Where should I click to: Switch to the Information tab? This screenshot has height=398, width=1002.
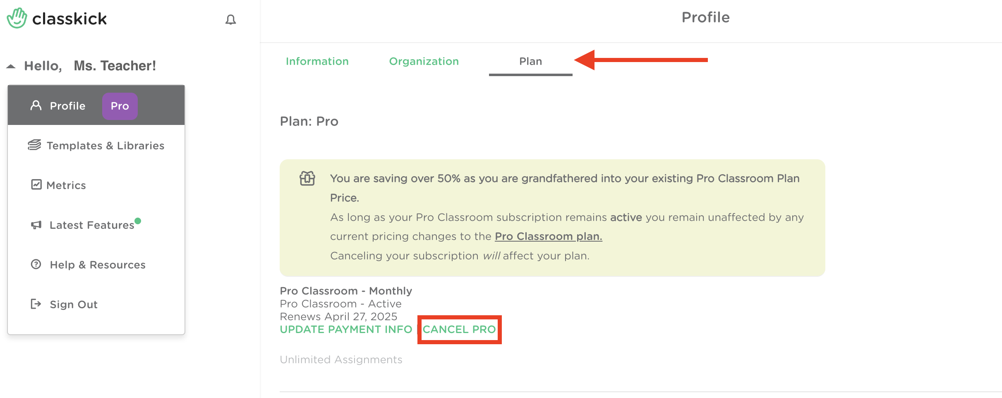click(317, 61)
